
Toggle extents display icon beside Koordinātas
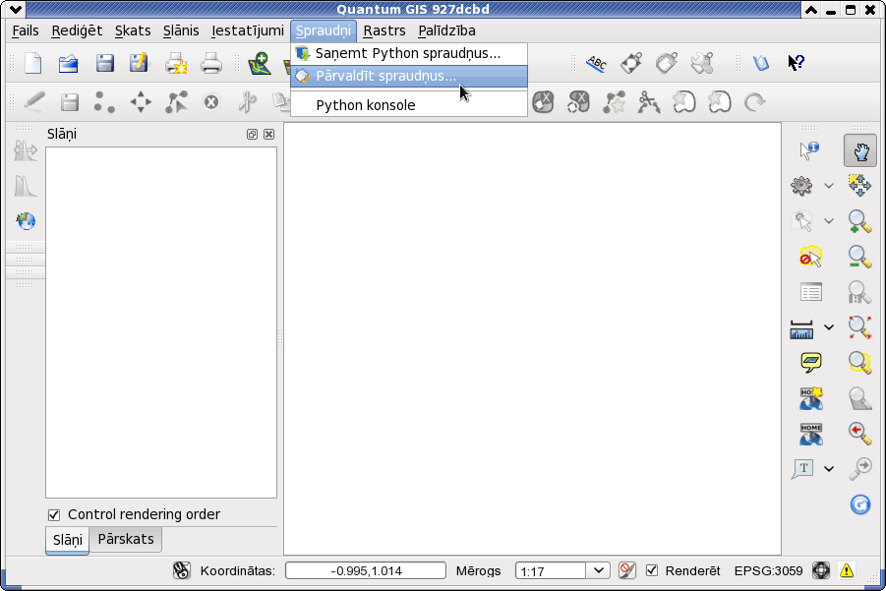click(181, 570)
